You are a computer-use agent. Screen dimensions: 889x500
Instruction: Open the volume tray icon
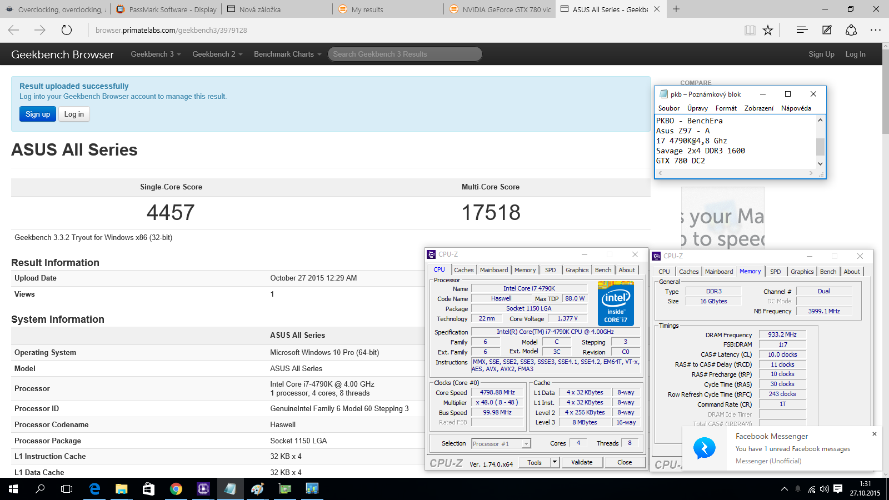(825, 489)
